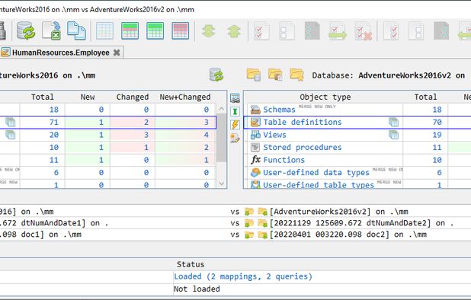Image resolution: width=471 pixels, height=300 pixels.
Task: Click the second folder icon before dtNumAndDate2
Action: pyautogui.click(x=262, y=223)
